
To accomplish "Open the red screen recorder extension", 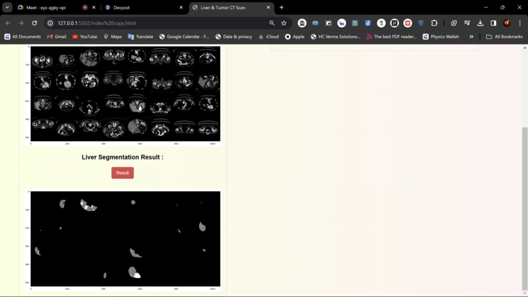I will [407, 23].
